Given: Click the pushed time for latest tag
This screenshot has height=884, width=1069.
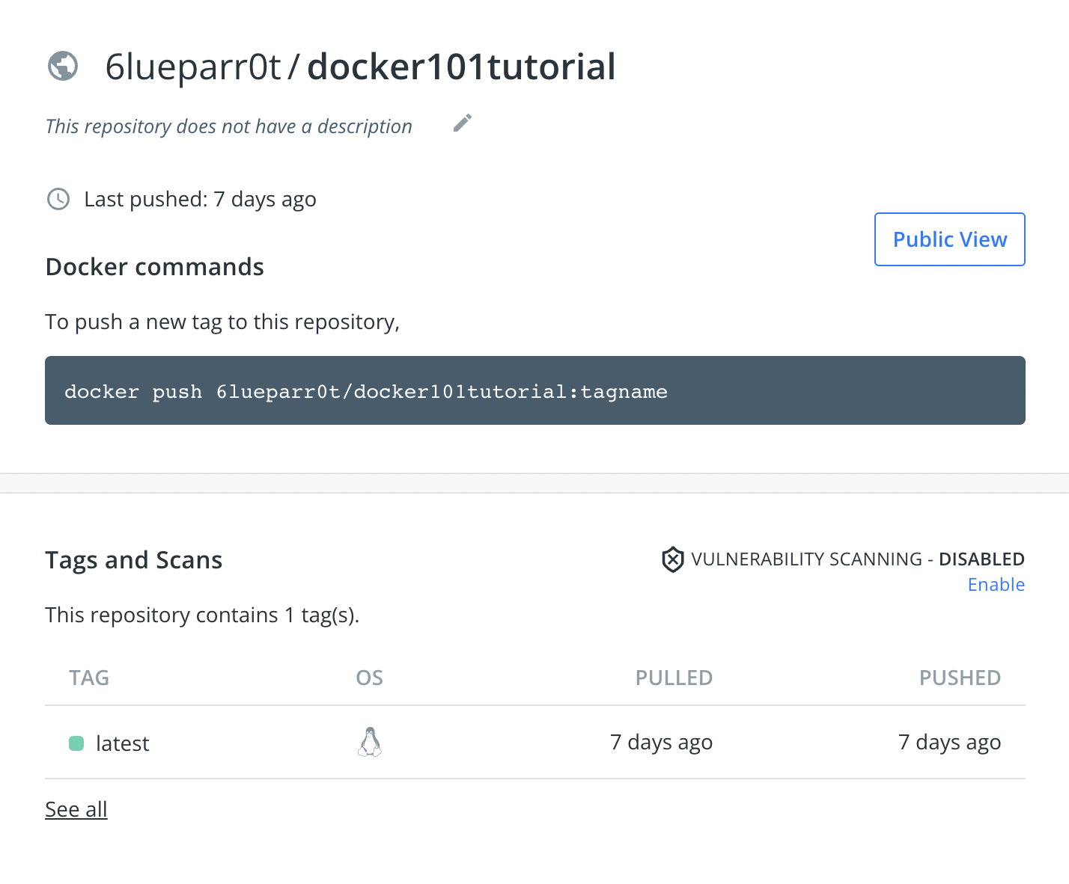Looking at the screenshot, I should click(950, 743).
